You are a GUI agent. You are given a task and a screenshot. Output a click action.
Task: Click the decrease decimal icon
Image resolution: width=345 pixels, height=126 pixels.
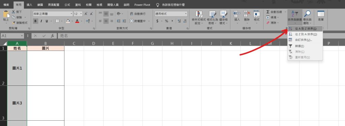(185, 21)
